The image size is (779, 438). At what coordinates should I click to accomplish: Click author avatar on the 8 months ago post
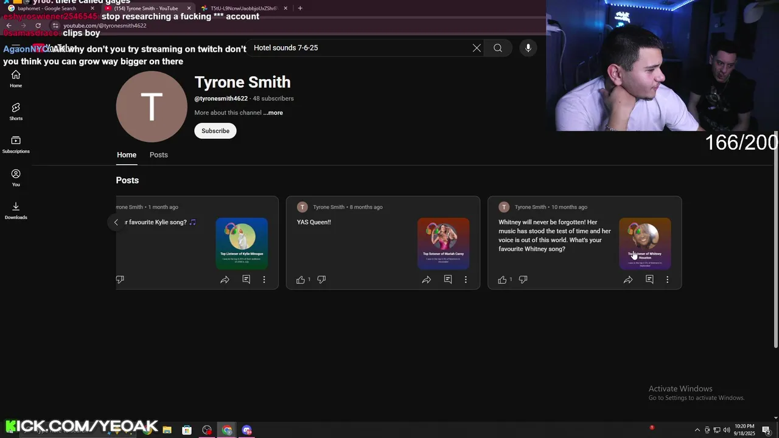[302, 207]
